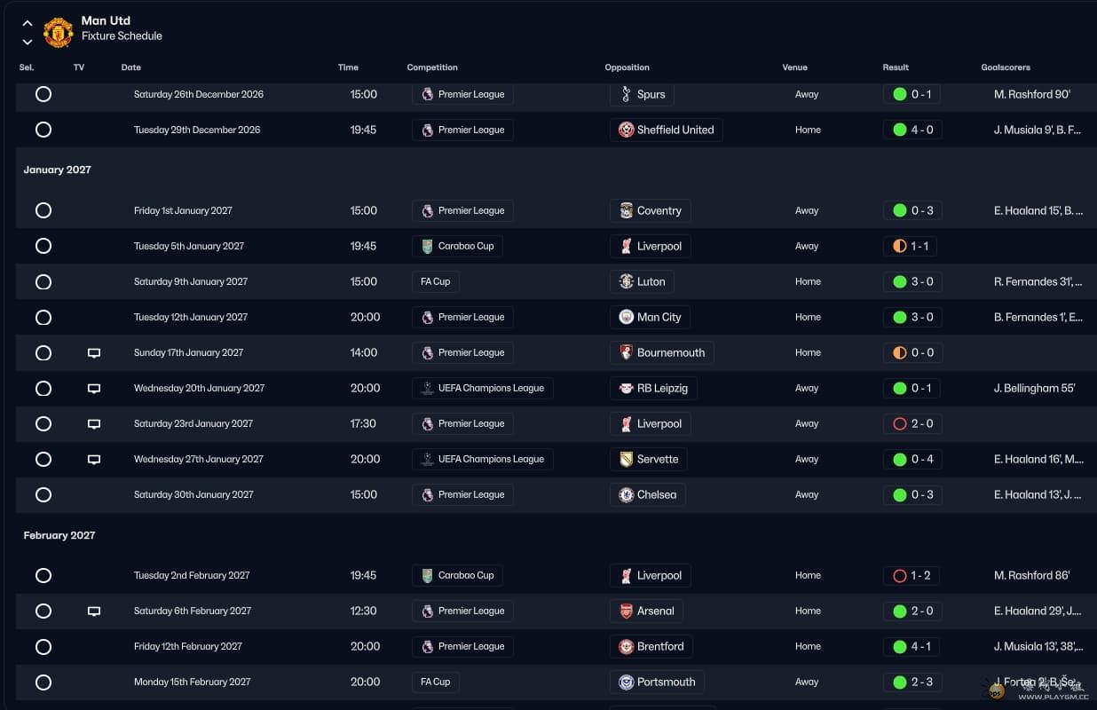
Task: Sort by the Result column header
Action: tap(896, 67)
